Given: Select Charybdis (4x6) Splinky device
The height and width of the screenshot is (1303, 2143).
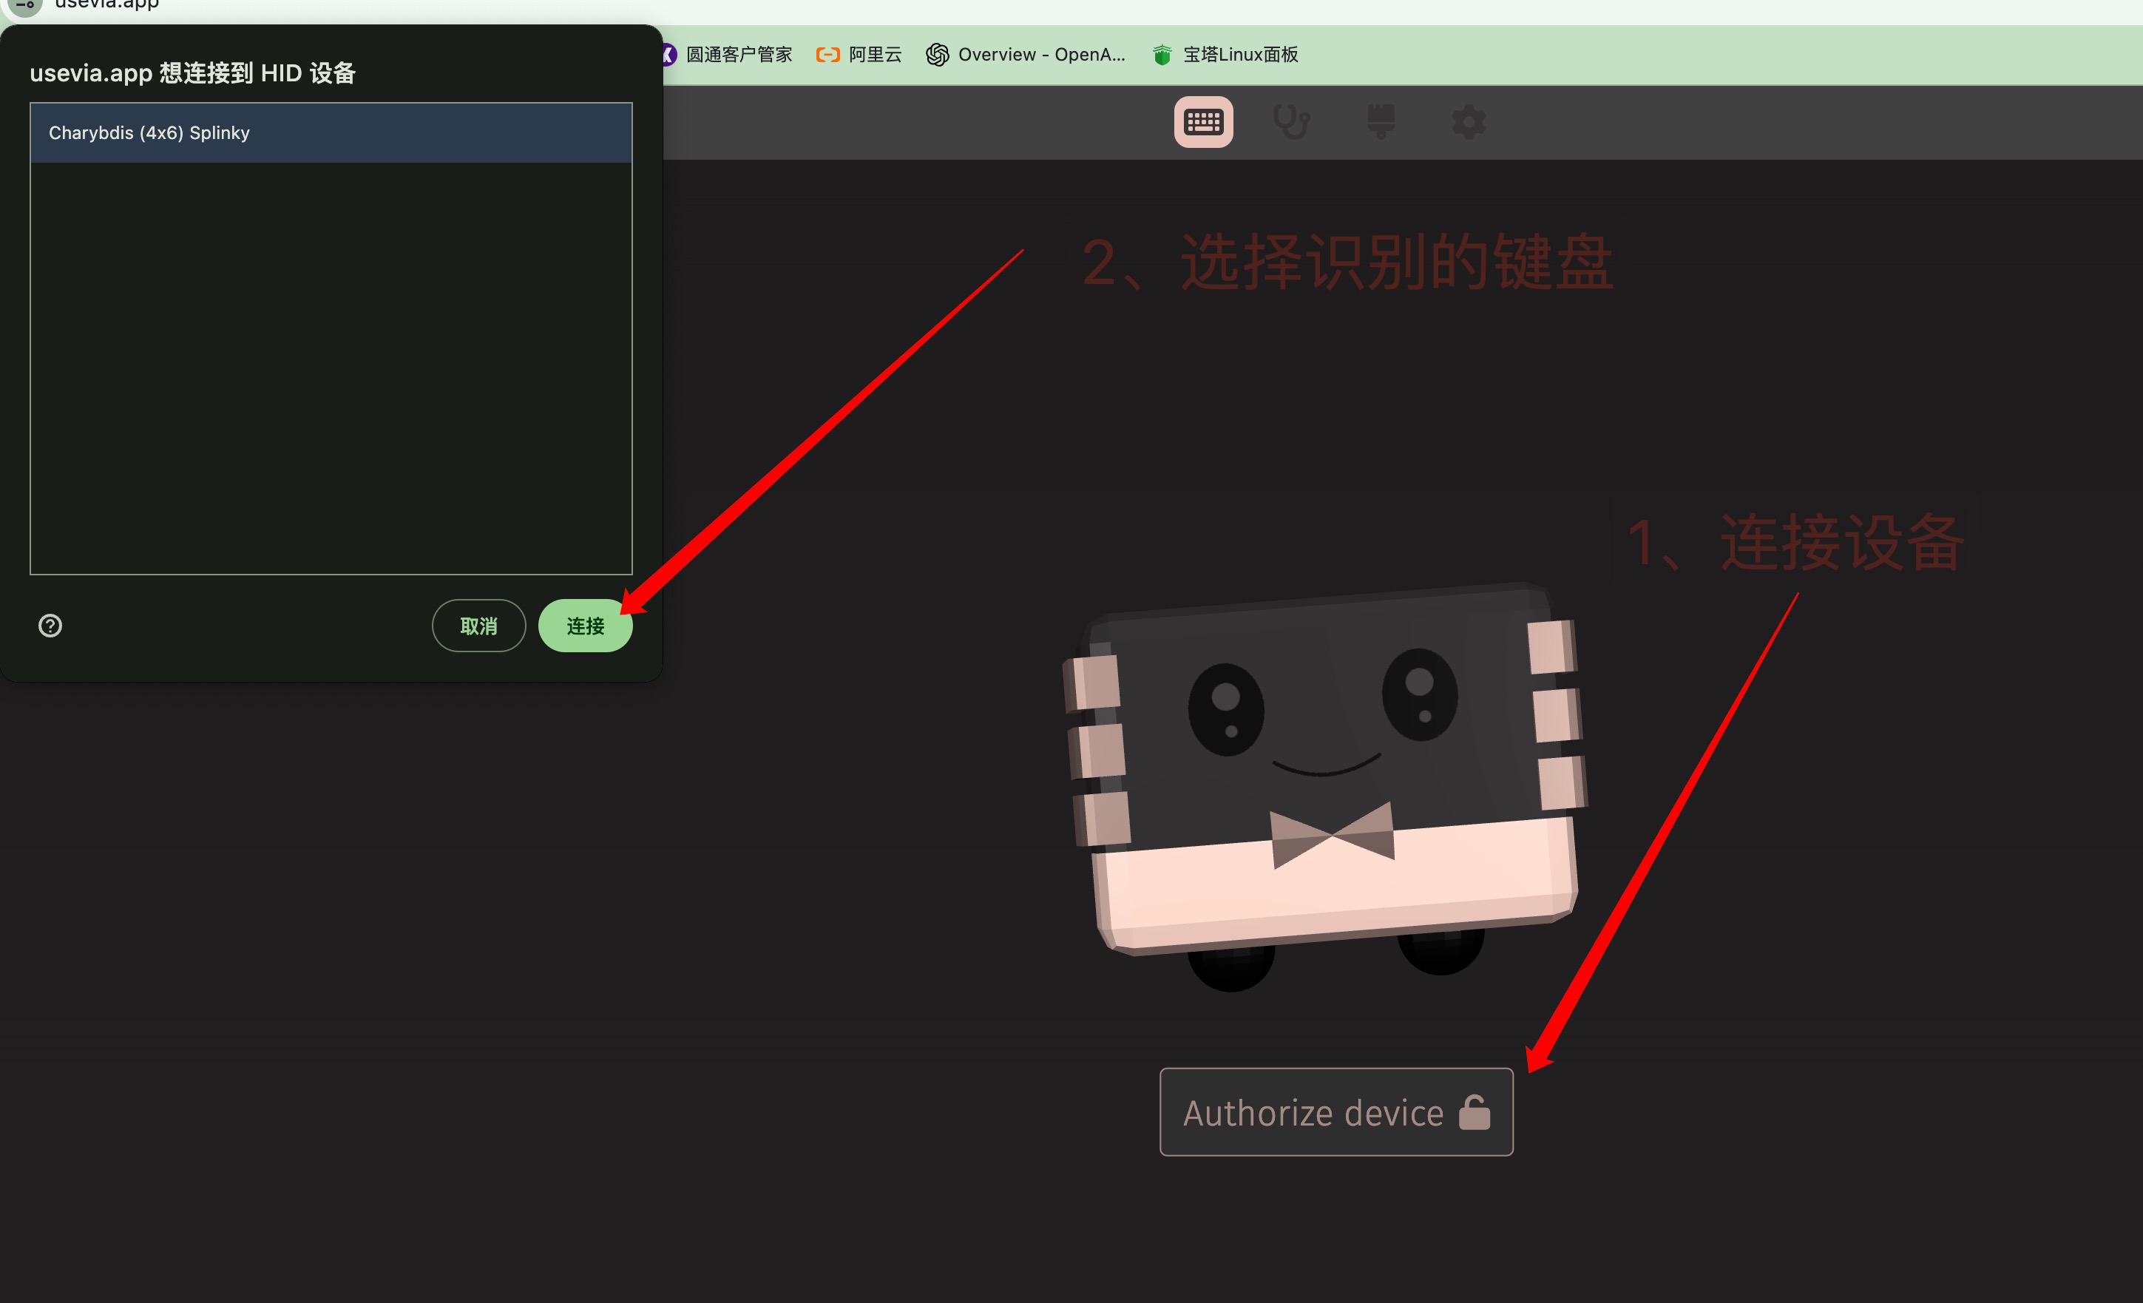Looking at the screenshot, I should [331, 133].
